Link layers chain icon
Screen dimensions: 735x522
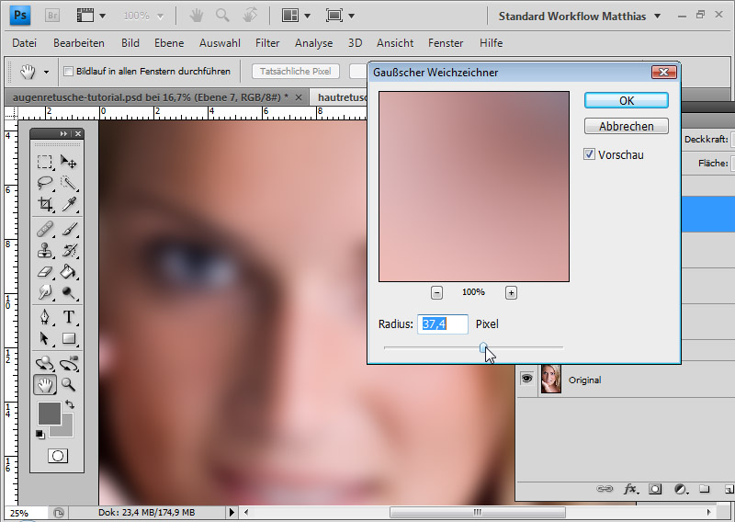coord(605,489)
